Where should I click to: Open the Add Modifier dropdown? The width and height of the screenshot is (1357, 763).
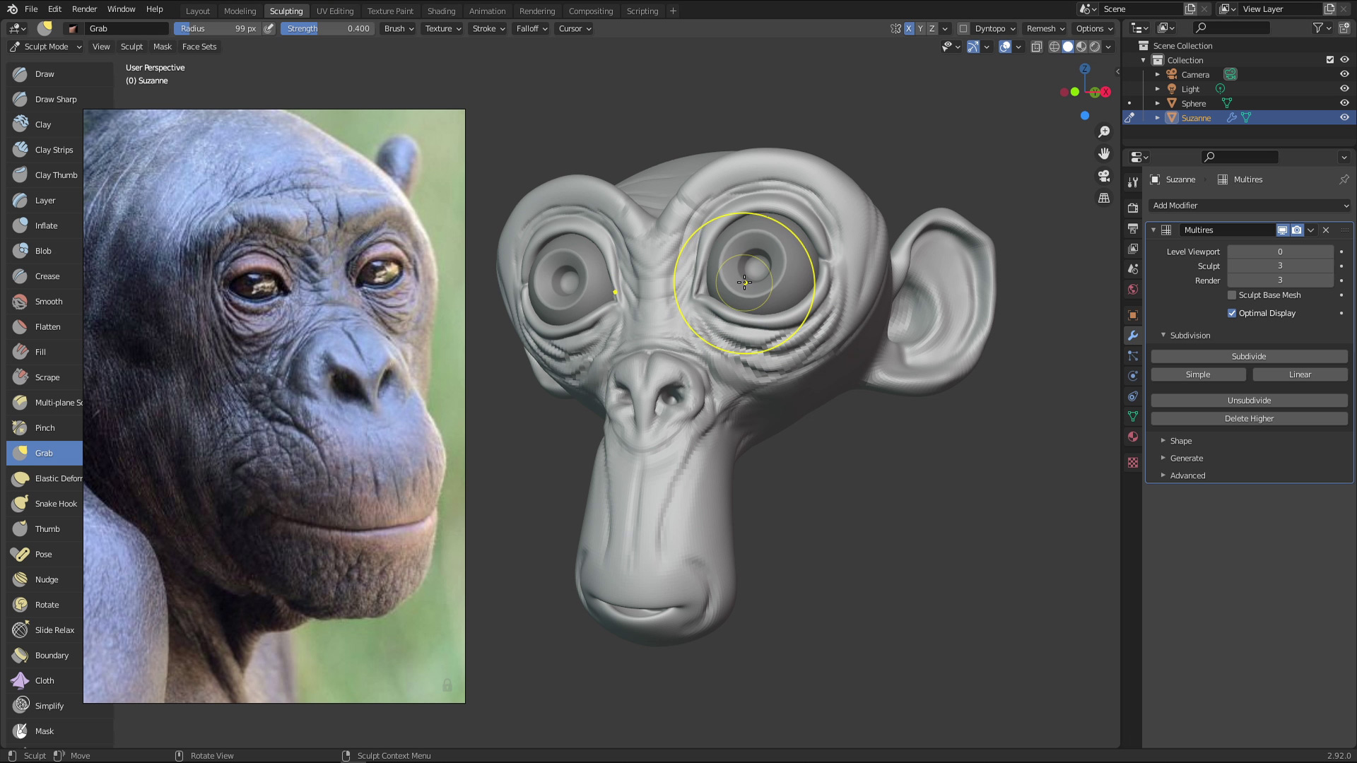point(1248,206)
